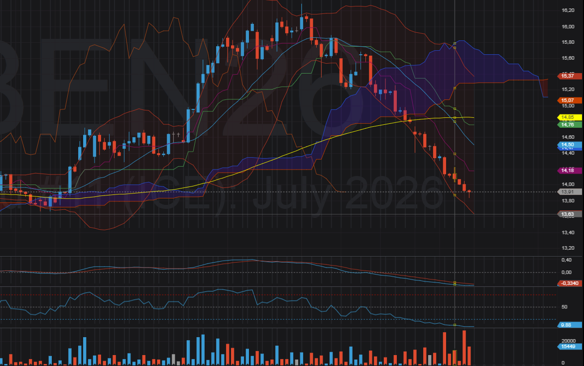The height and width of the screenshot is (366, 584).
Task: Select the highlighted volume bar on the crosshair
Action: (x=455, y=357)
